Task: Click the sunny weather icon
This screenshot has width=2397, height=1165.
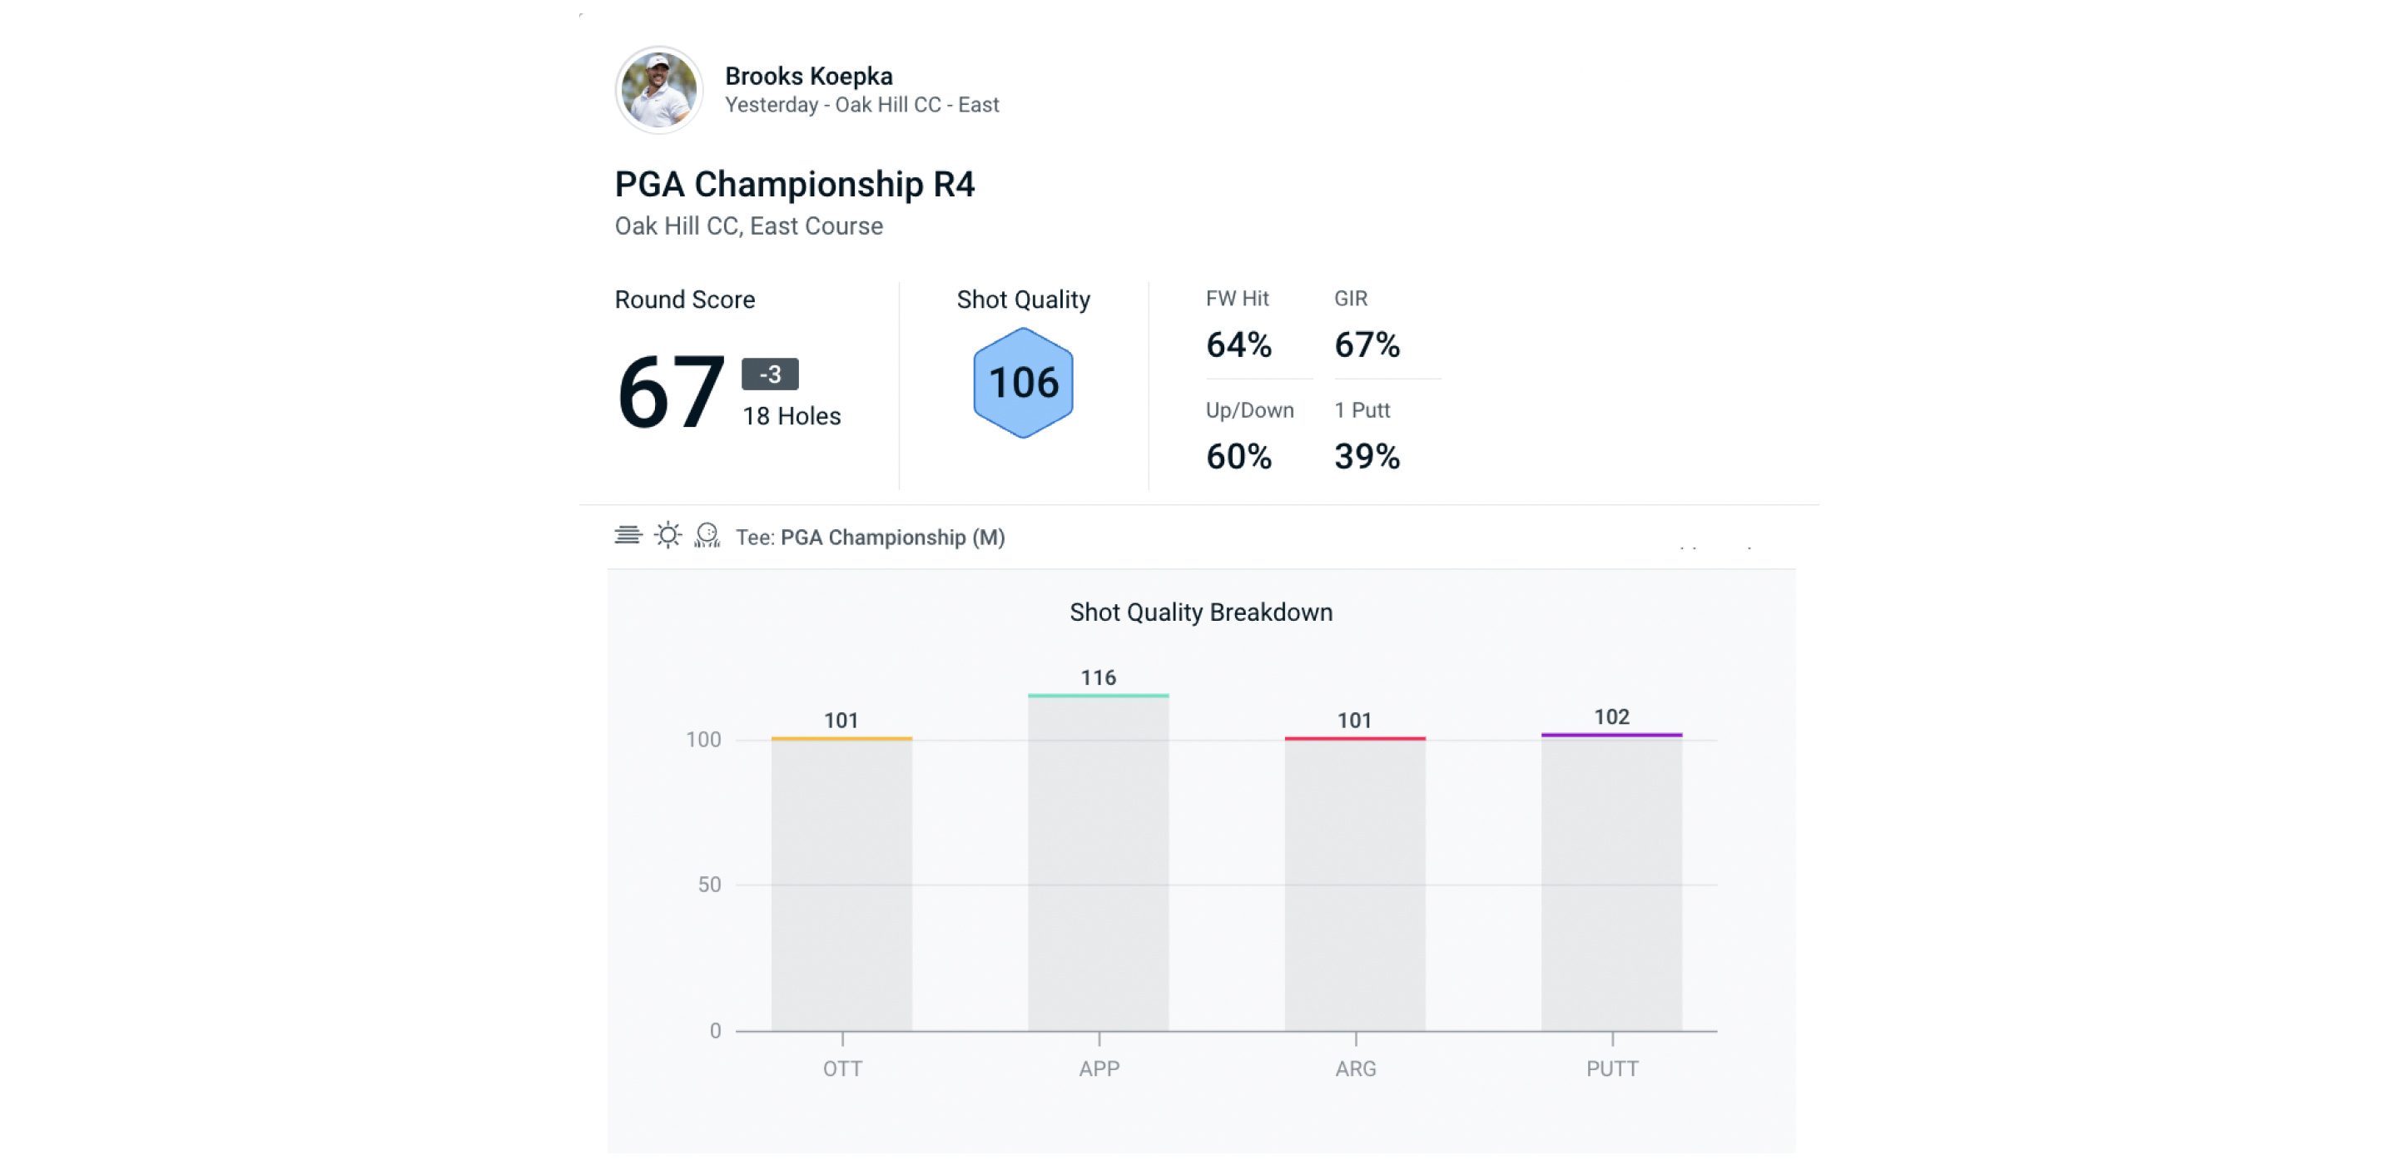Action: click(667, 535)
